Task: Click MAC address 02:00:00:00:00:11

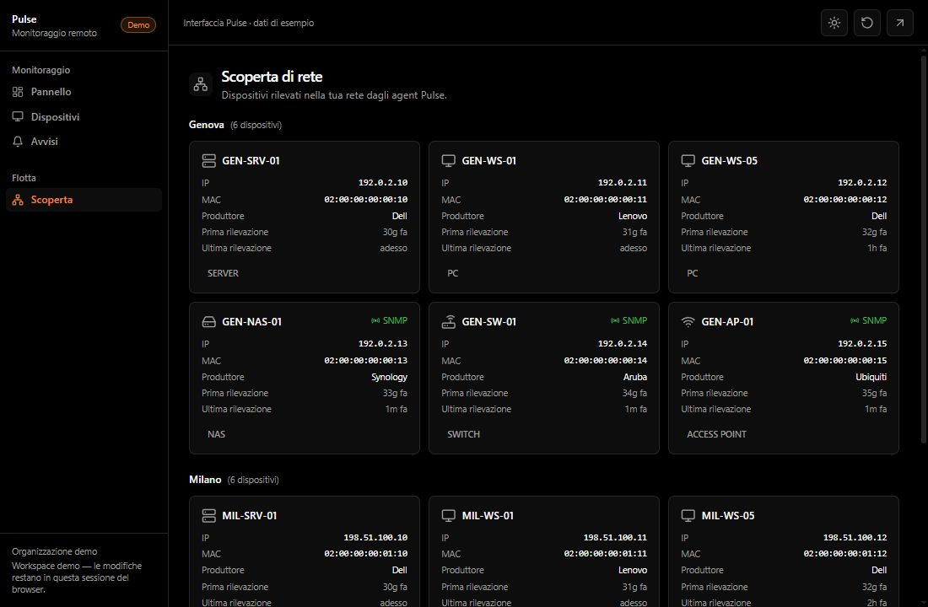Action: [x=606, y=199]
